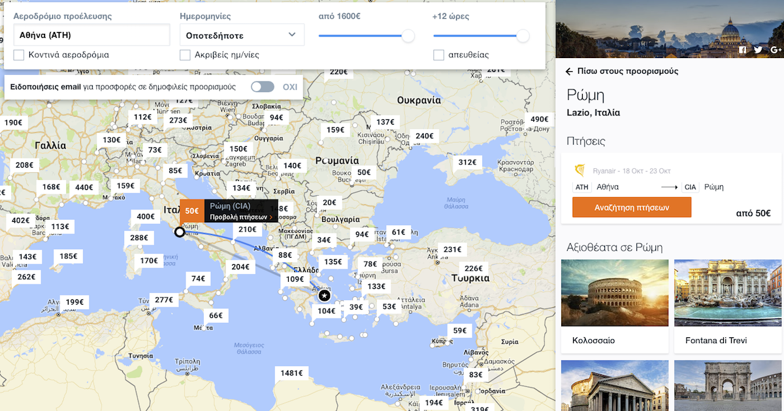This screenshot has height=411, width=784.
Task: Enable the Κοντινά αεροδρόμια checkbox
Action: pyautogui.click(x=19, y=55)
